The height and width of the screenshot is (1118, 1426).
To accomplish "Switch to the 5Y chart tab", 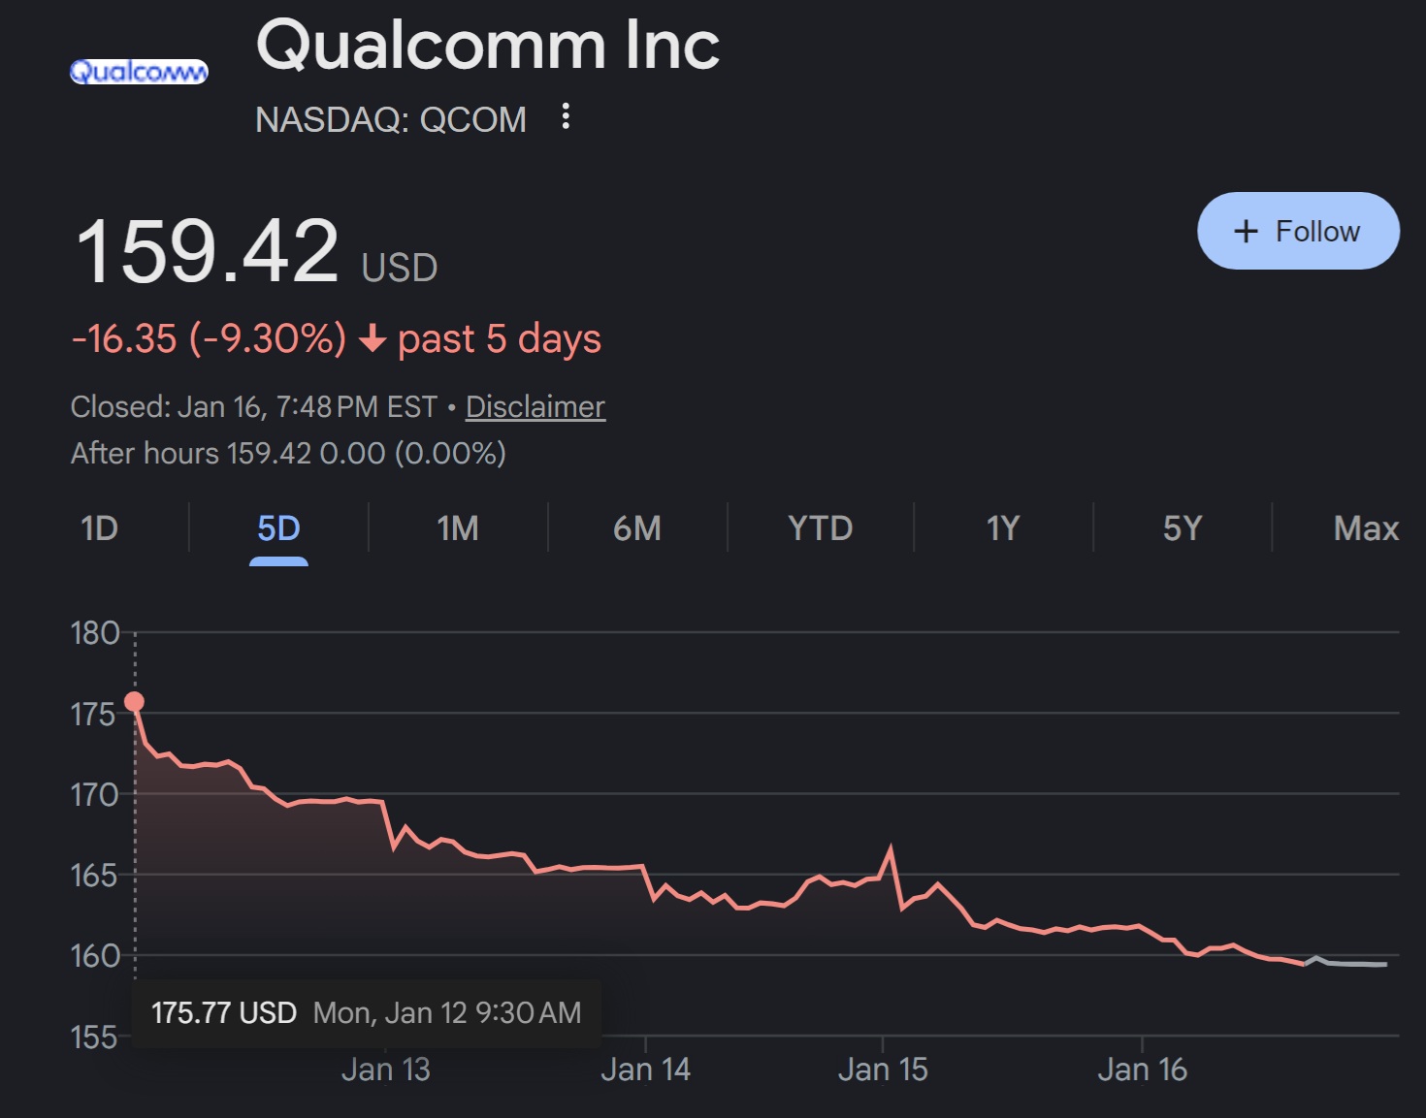I will pyautogui.click(x=1183, y=528).
